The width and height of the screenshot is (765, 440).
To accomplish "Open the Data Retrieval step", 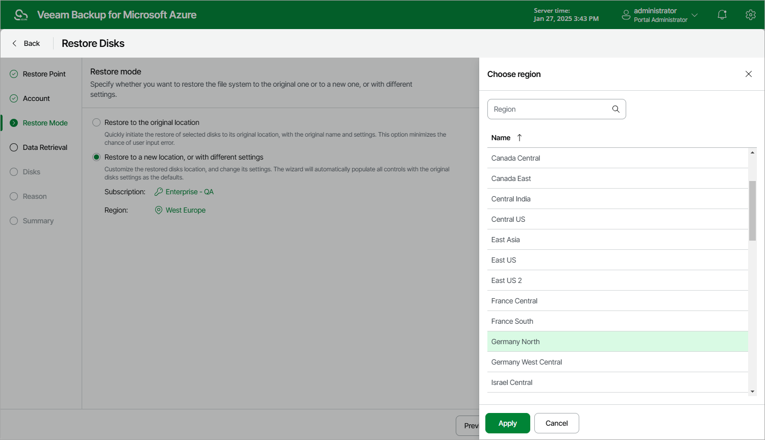I will [x=45, y=147].
